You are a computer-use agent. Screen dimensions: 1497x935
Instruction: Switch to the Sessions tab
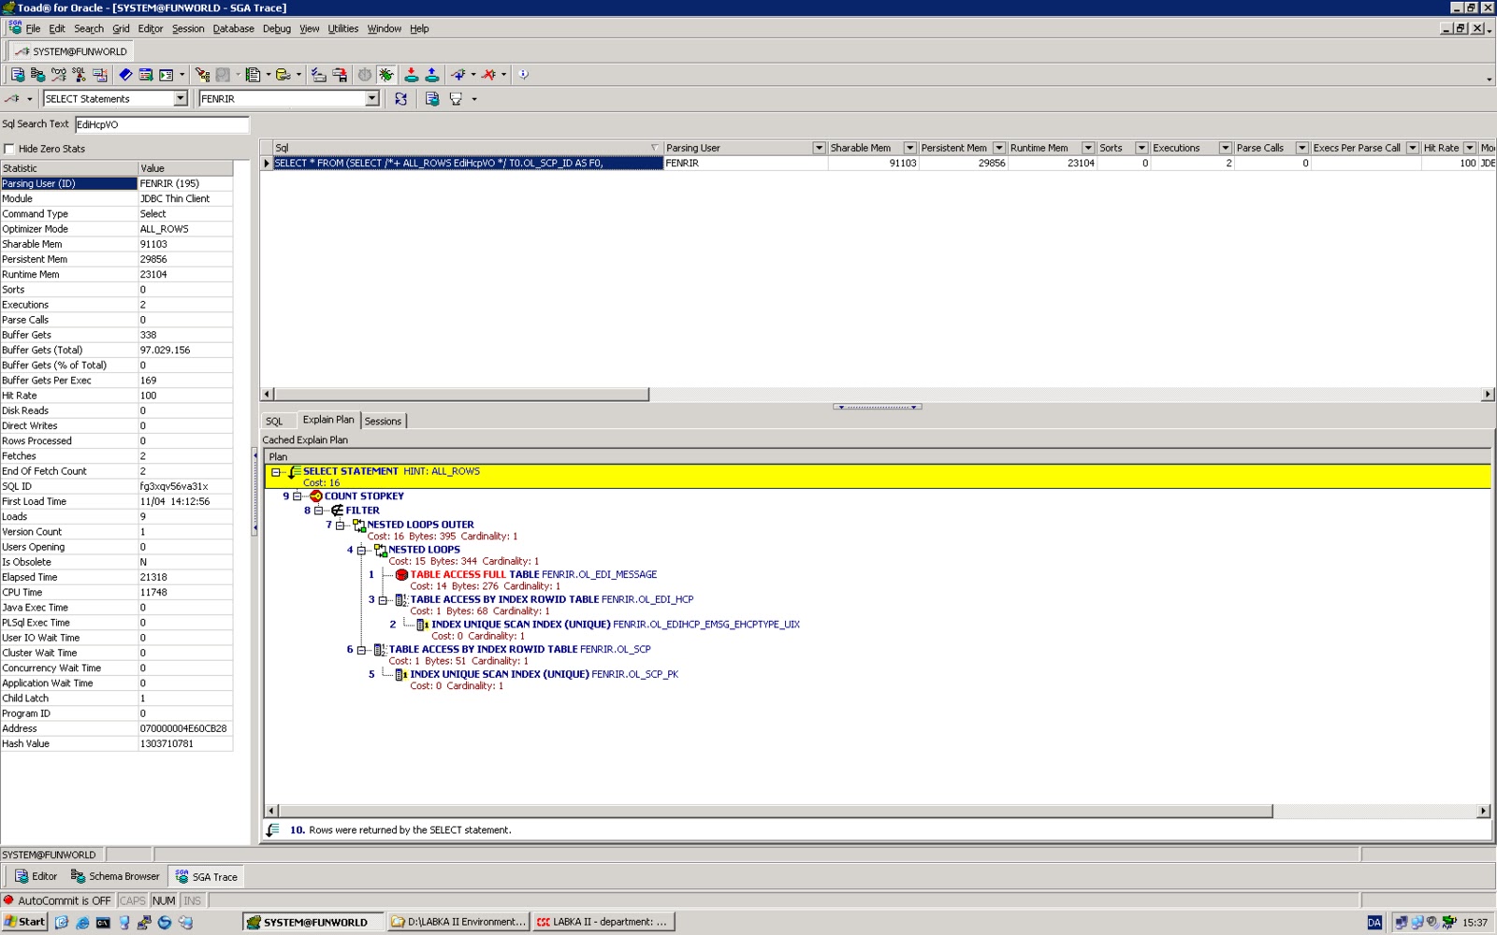tap(383, 421)
